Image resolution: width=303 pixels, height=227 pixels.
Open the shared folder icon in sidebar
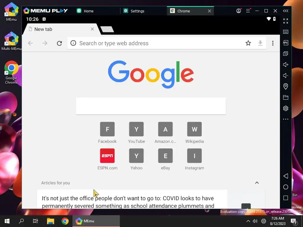(286, 97)
